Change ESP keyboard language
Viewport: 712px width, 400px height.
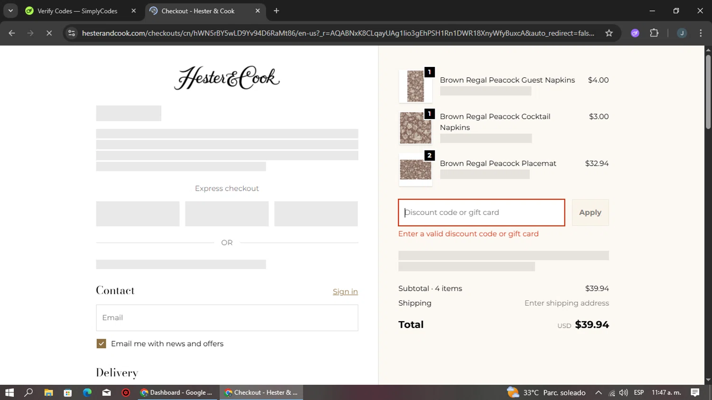(639, 392)
